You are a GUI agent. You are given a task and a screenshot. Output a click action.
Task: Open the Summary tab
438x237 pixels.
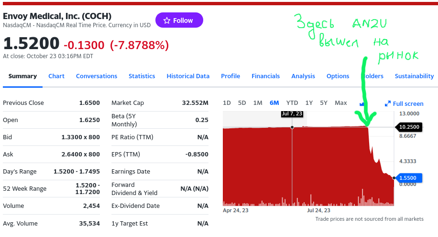click(x=22, y=76)
